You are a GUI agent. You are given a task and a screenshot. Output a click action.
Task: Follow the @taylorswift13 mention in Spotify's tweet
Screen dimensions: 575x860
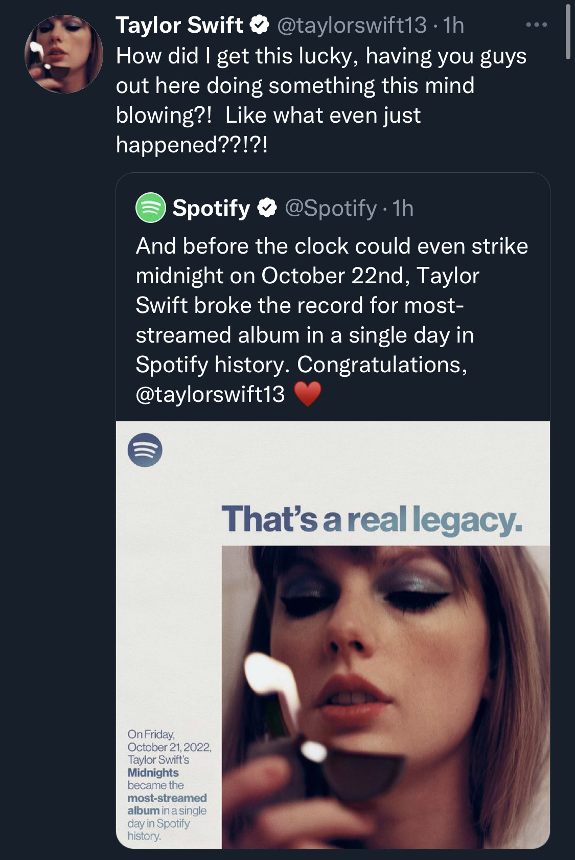click(x=210, y=394)
